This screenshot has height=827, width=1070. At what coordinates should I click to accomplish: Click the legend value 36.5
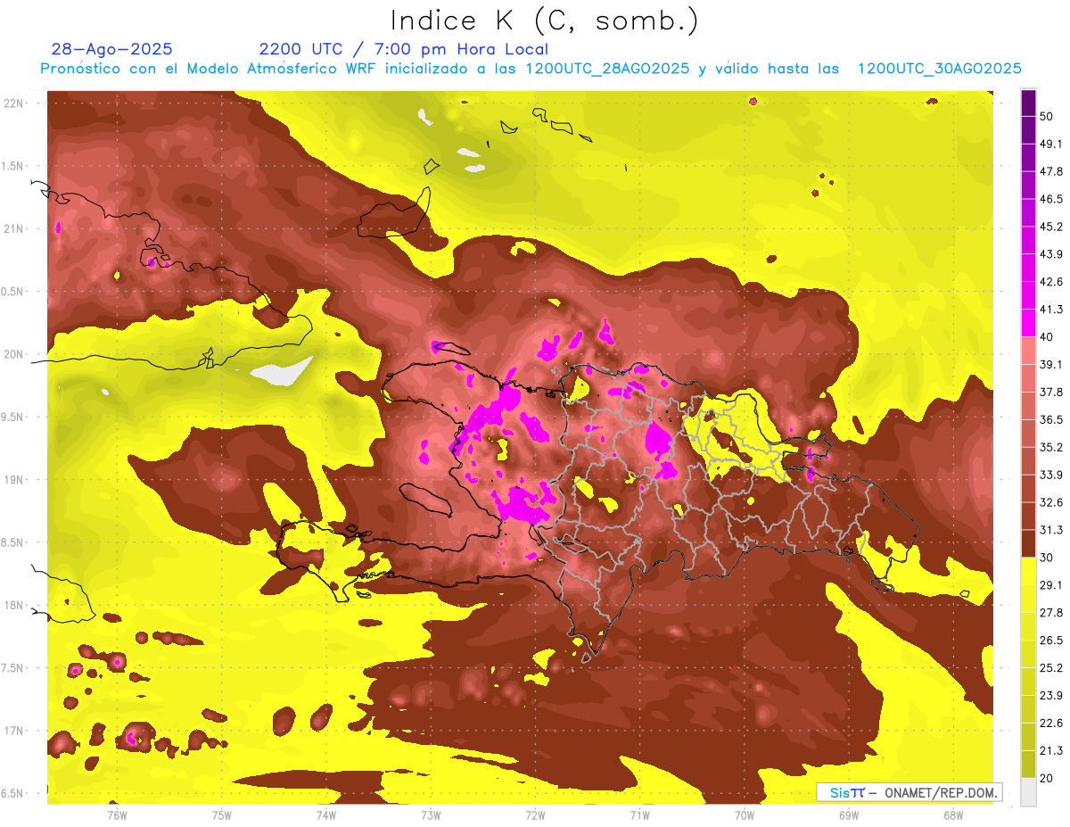[1051, 419]
